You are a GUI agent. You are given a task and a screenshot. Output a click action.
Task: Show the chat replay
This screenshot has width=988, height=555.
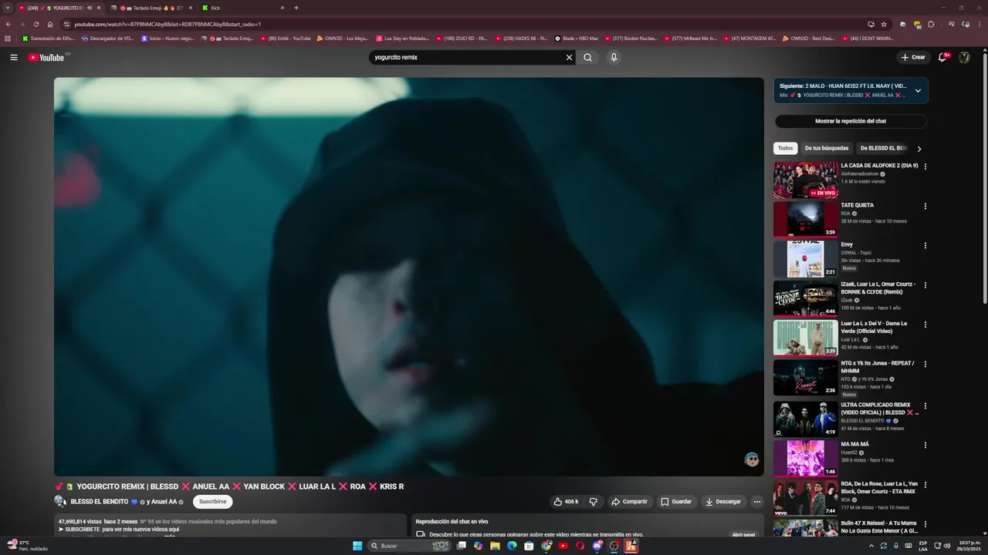coord(851,121)
